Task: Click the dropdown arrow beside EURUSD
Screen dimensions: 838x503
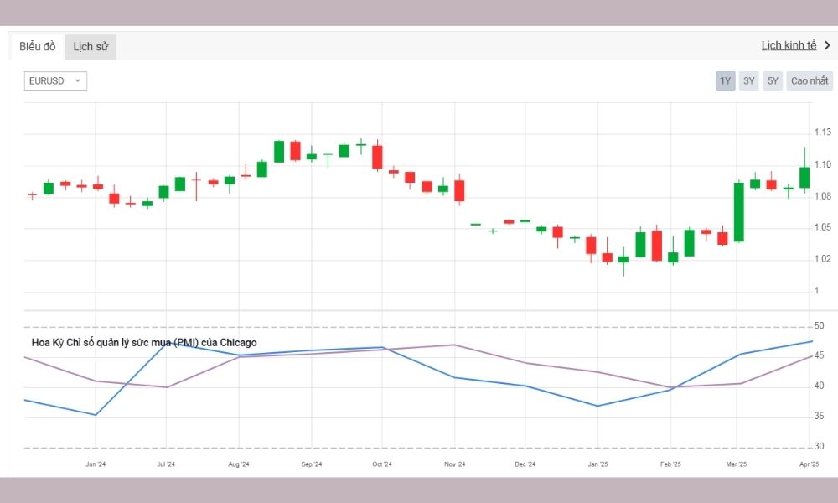Action: (x=78, y=80)
